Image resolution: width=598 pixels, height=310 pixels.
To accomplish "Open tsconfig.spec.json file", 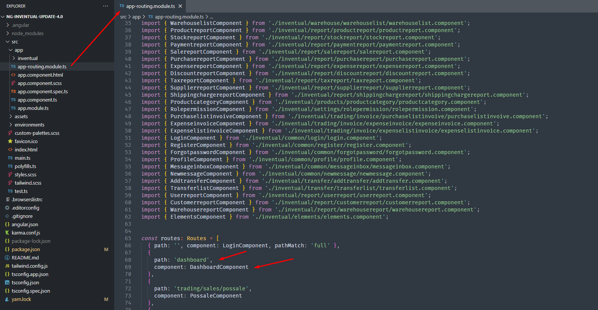I will click(x=31, y=291).
